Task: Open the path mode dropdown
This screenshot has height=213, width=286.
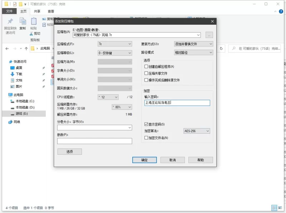Action: pos(193,53)
